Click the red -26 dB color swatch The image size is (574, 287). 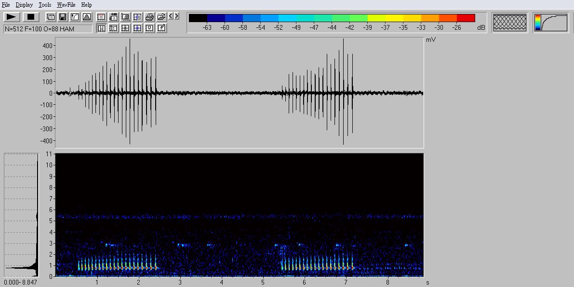(x=466, y=18)
